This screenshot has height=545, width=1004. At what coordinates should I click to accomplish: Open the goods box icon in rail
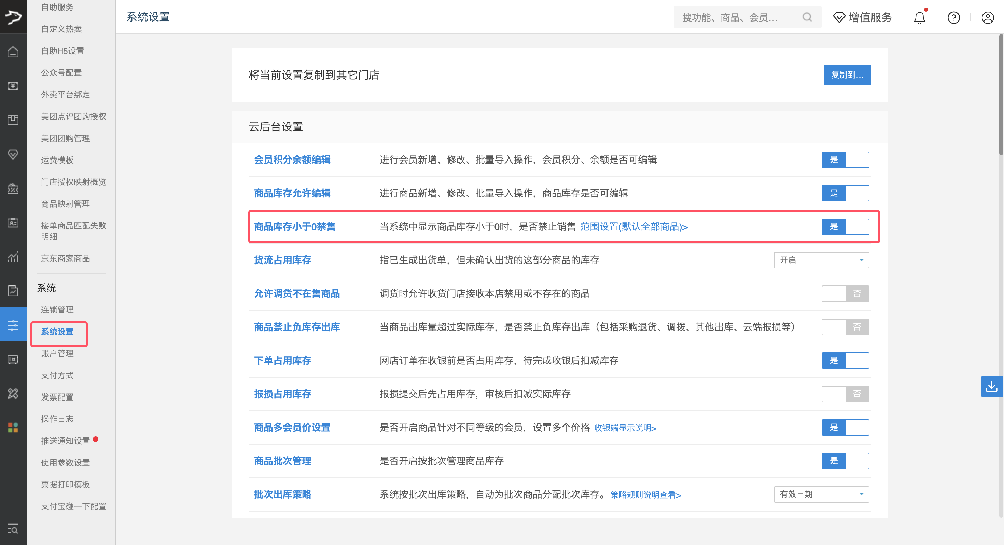click(13, 120)
